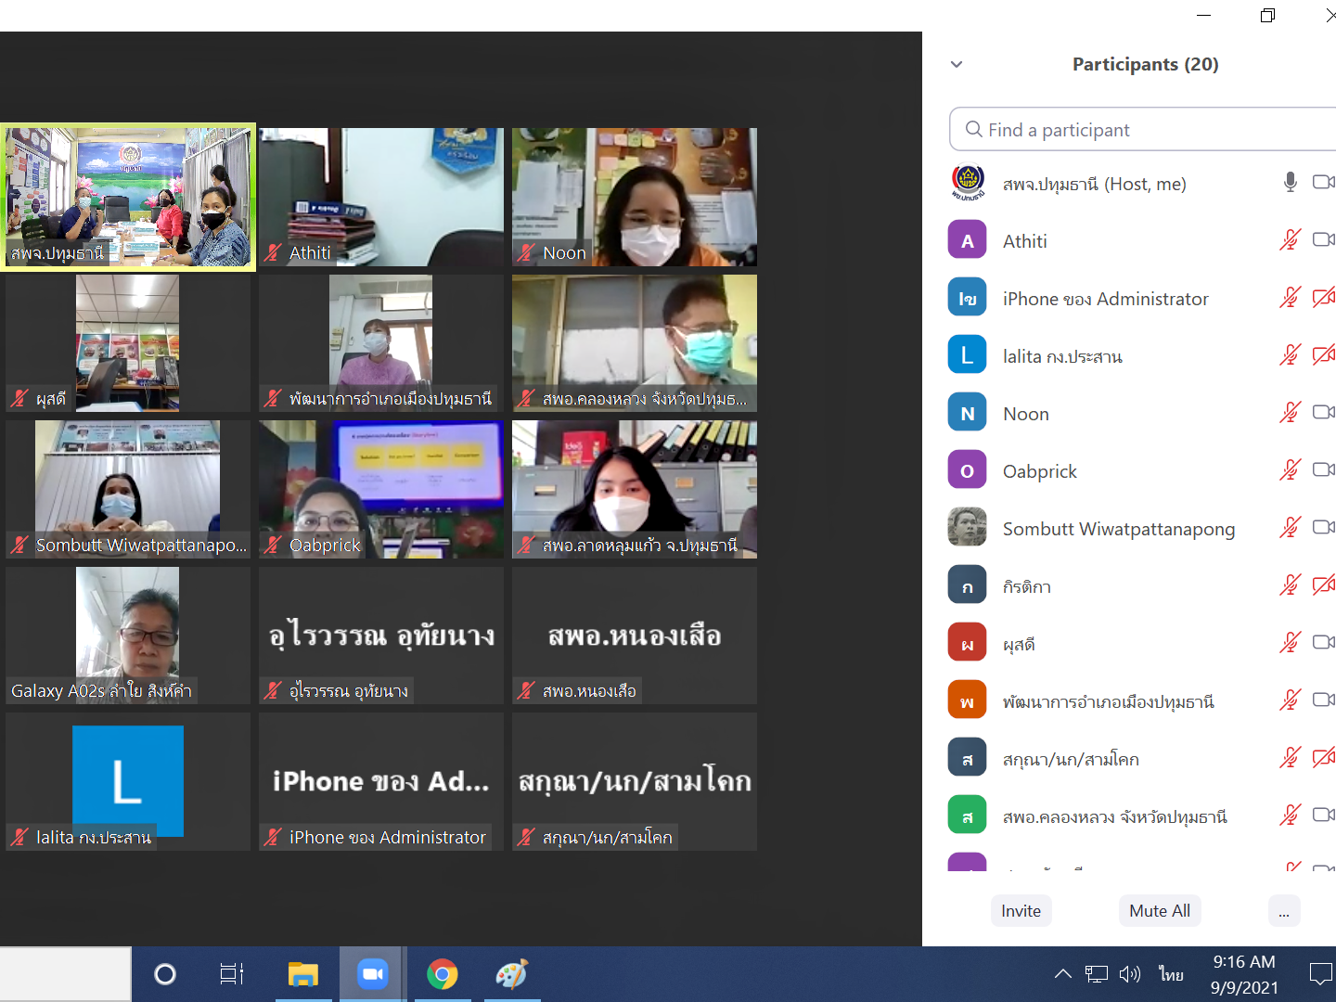Viewport: 1336px width, 1002px height.
Task: Click the muted mic icon for Sombutt Wiwatpattanapong
Action: 1290,528
